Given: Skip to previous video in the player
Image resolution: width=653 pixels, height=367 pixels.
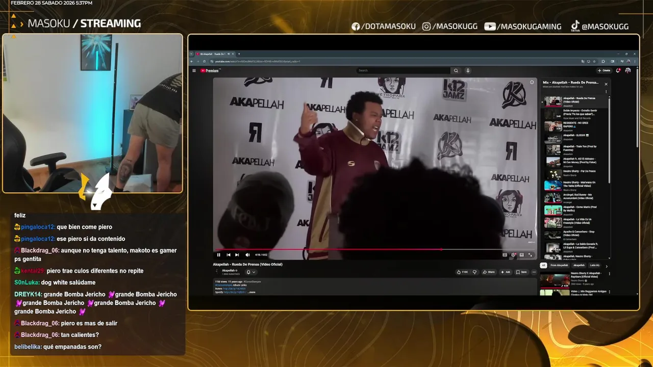Looking at the screenshot, I should (228, 255).
